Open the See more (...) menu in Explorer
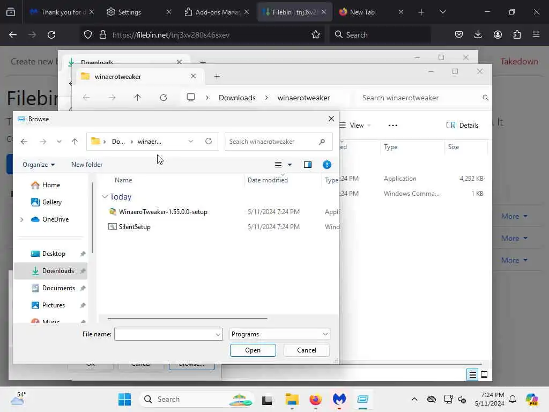The height and width of the screenshot is (412, 549). pos(393,126)
